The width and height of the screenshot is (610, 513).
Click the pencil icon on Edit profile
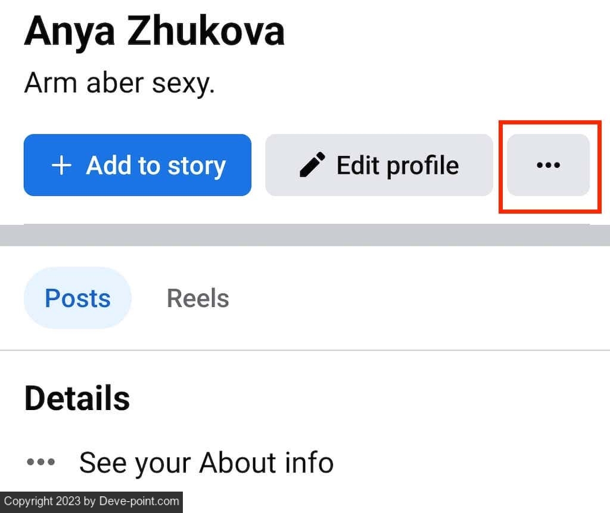tap(312, 165)
